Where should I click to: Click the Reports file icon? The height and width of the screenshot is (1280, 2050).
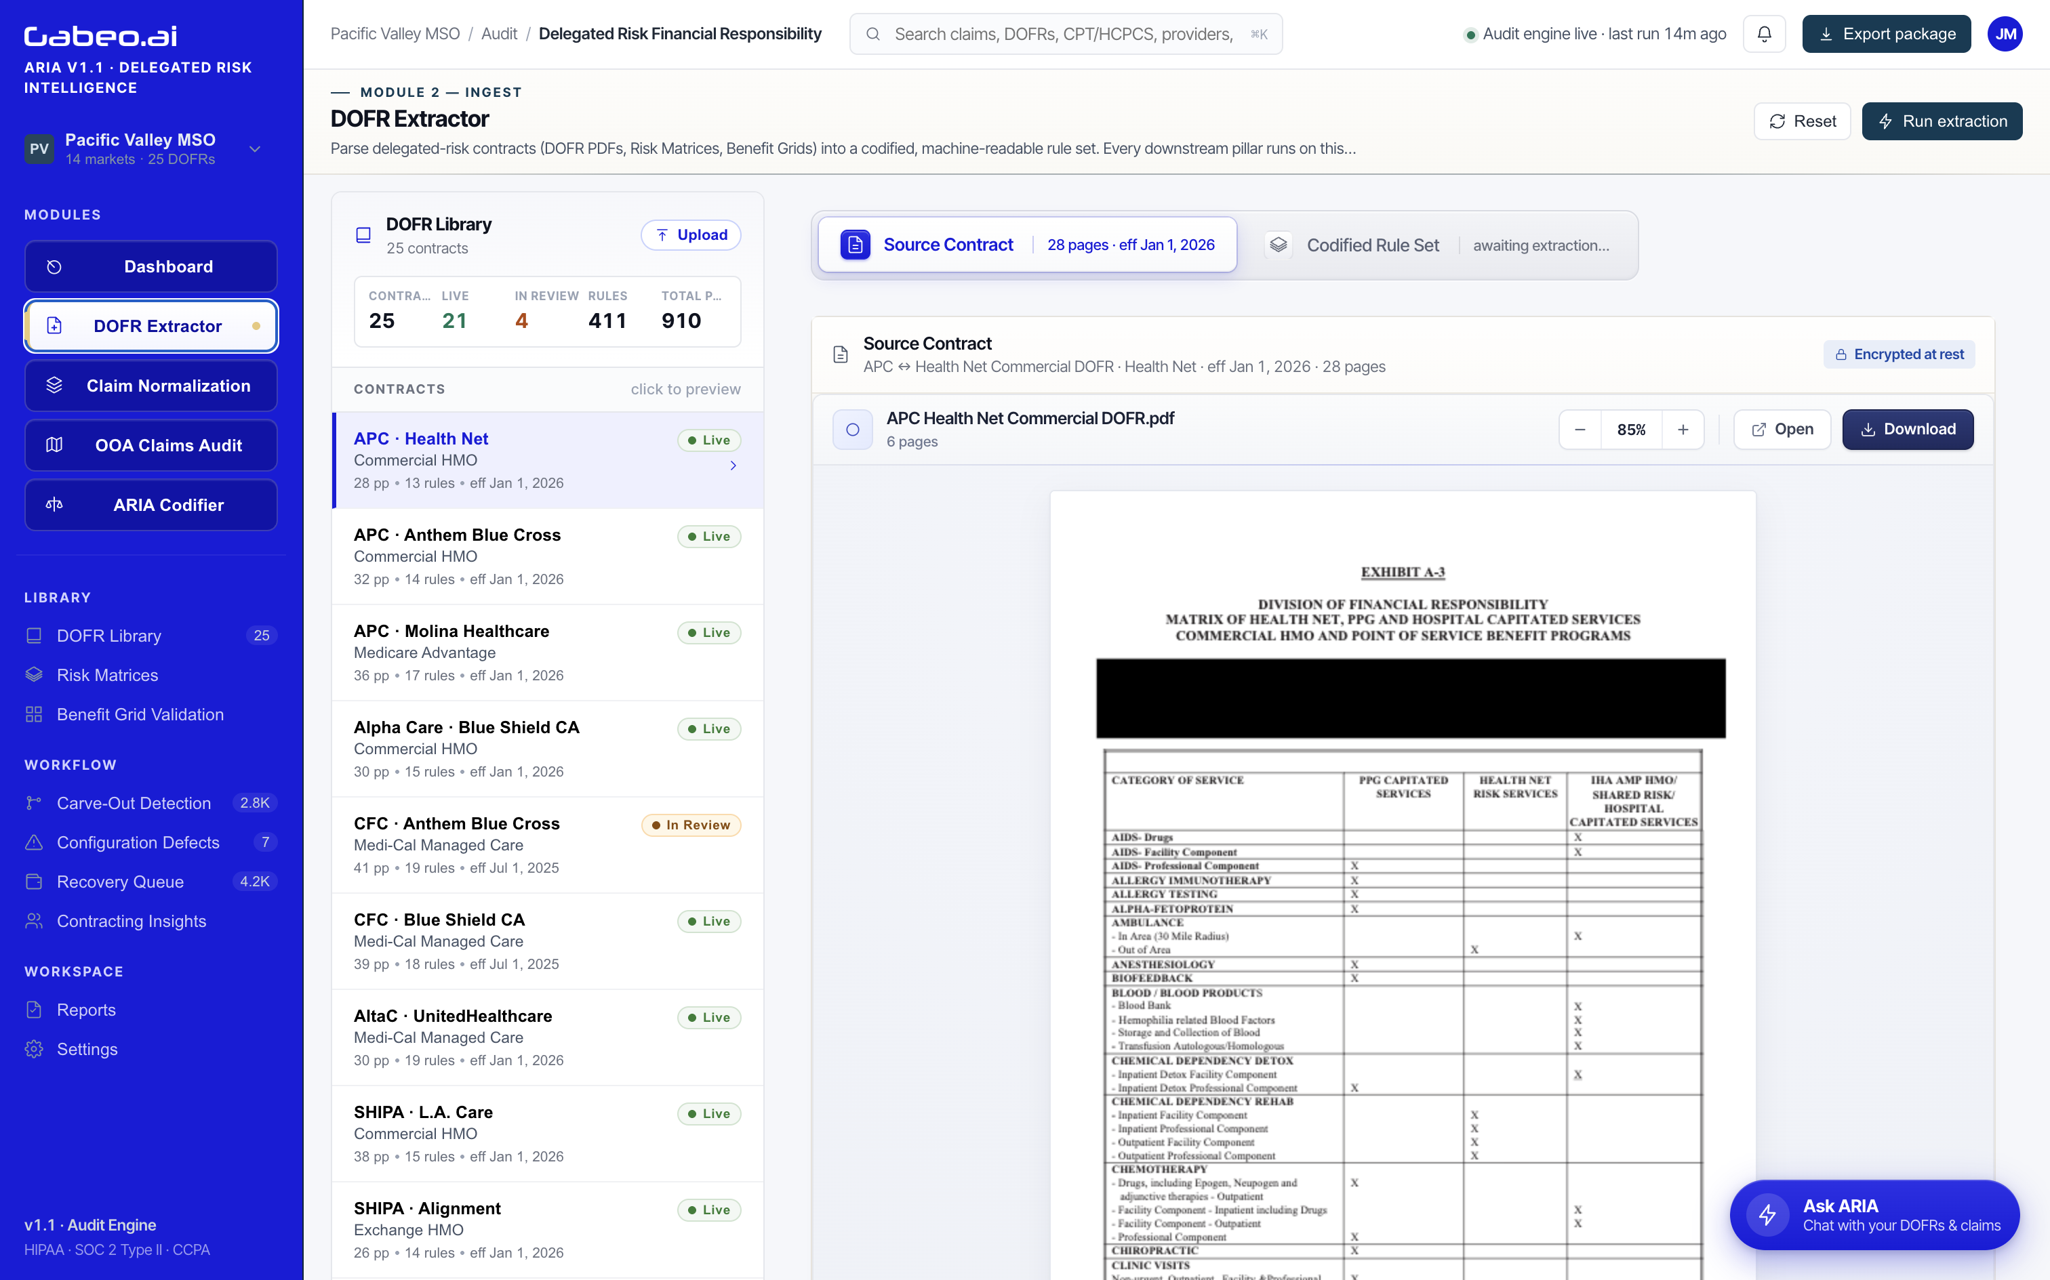[34, 1009]
